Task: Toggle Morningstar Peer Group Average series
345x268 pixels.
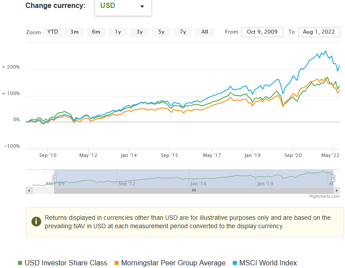Action: point(170,263)
